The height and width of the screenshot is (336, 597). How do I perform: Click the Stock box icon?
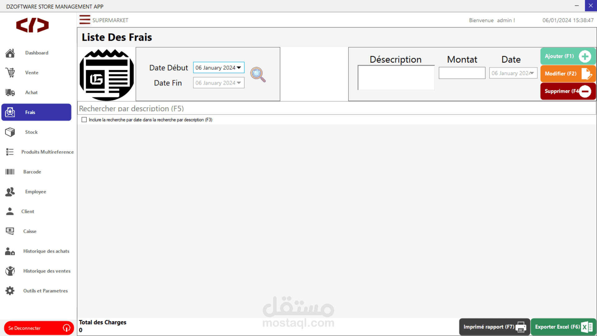pyautogui.click(x=10, y=132)
